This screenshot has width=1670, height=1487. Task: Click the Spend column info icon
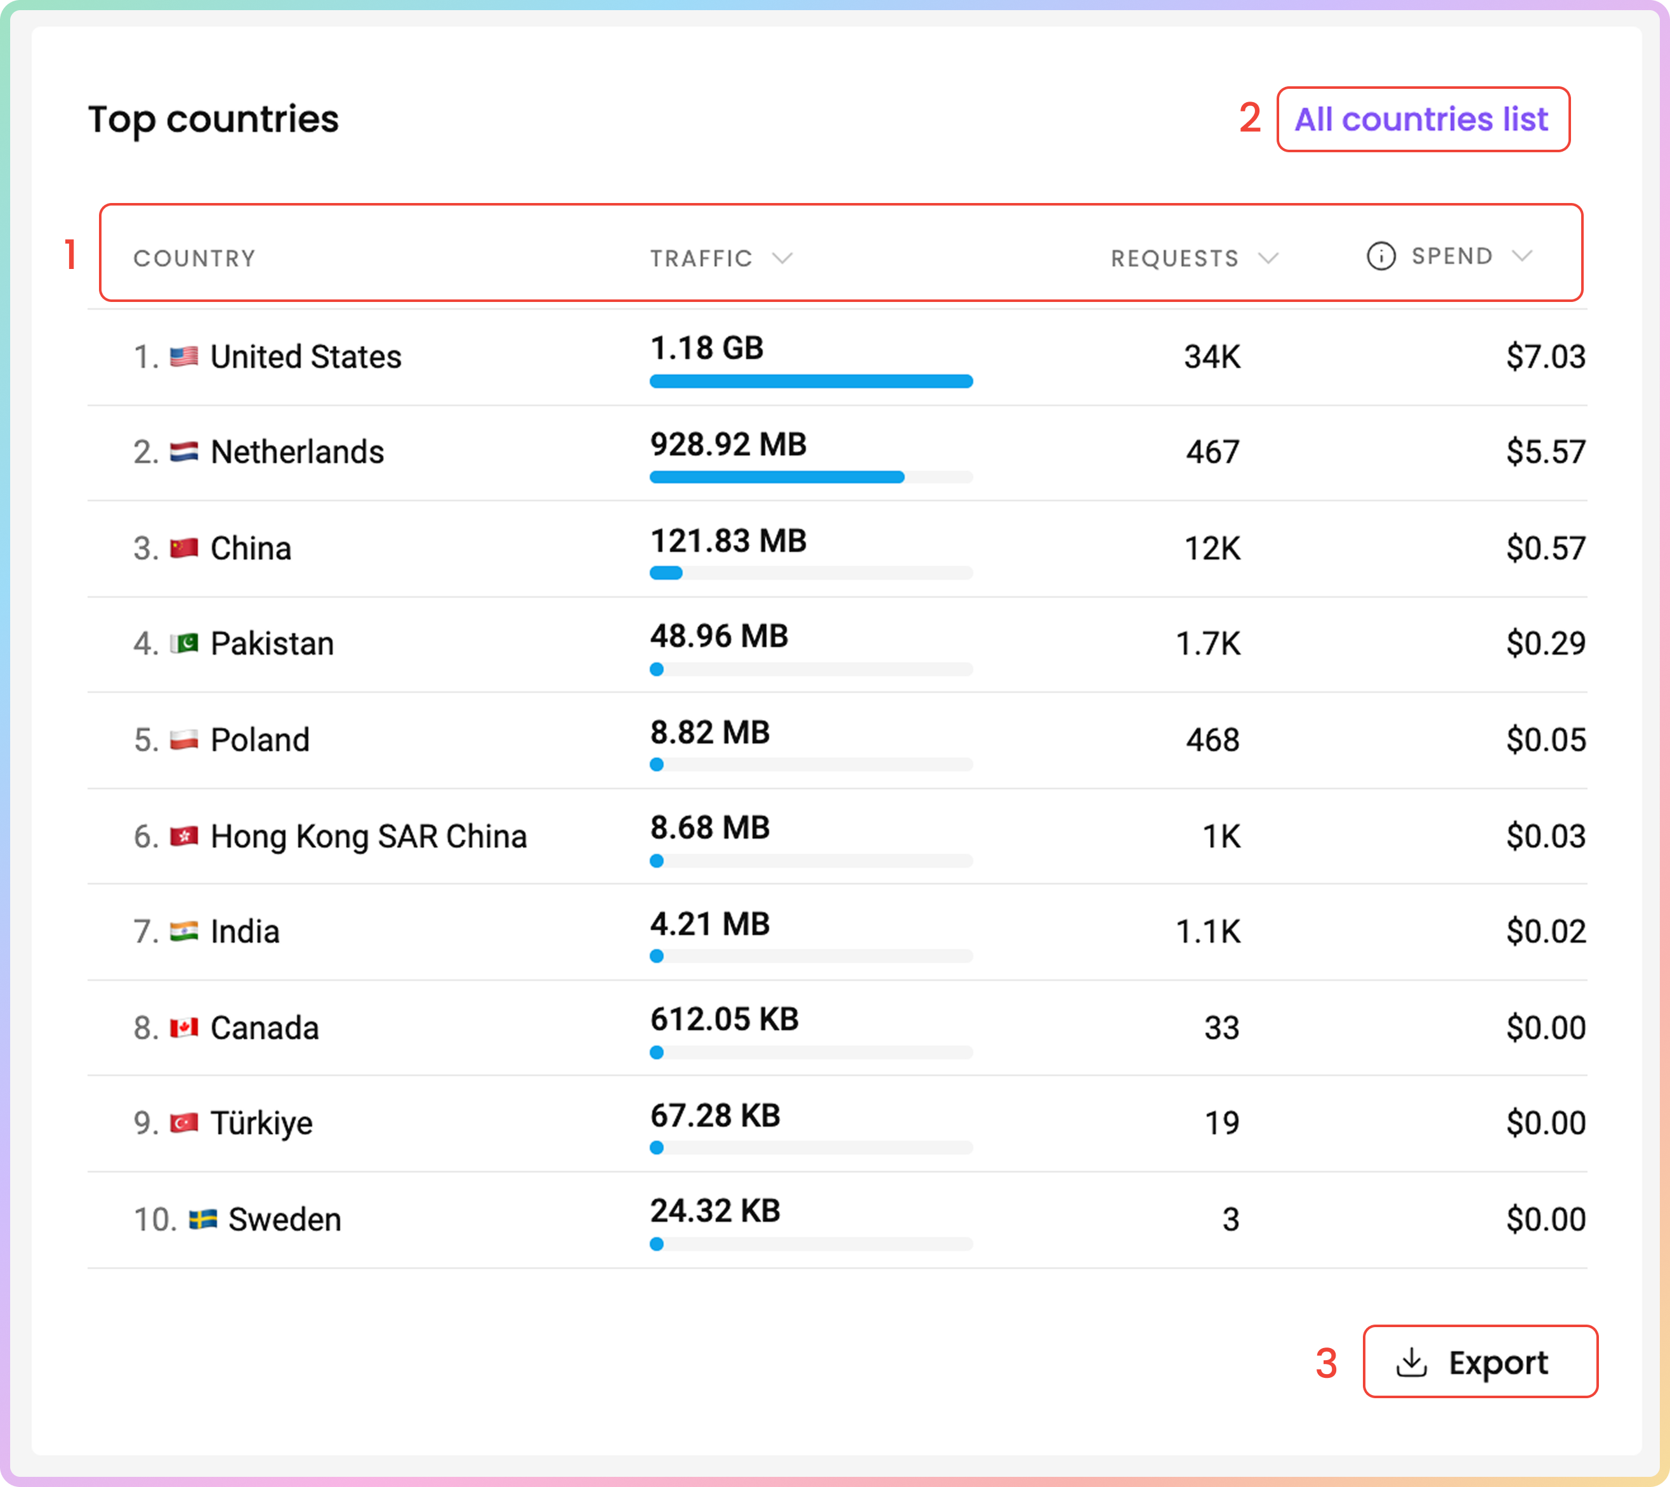click(x=1380, y=256)
